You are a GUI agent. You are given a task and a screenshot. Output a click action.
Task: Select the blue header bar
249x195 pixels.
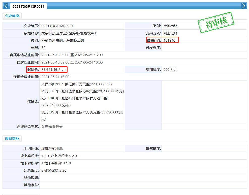click(126, 6)
